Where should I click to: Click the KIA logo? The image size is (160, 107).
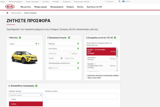pos(10,7)
